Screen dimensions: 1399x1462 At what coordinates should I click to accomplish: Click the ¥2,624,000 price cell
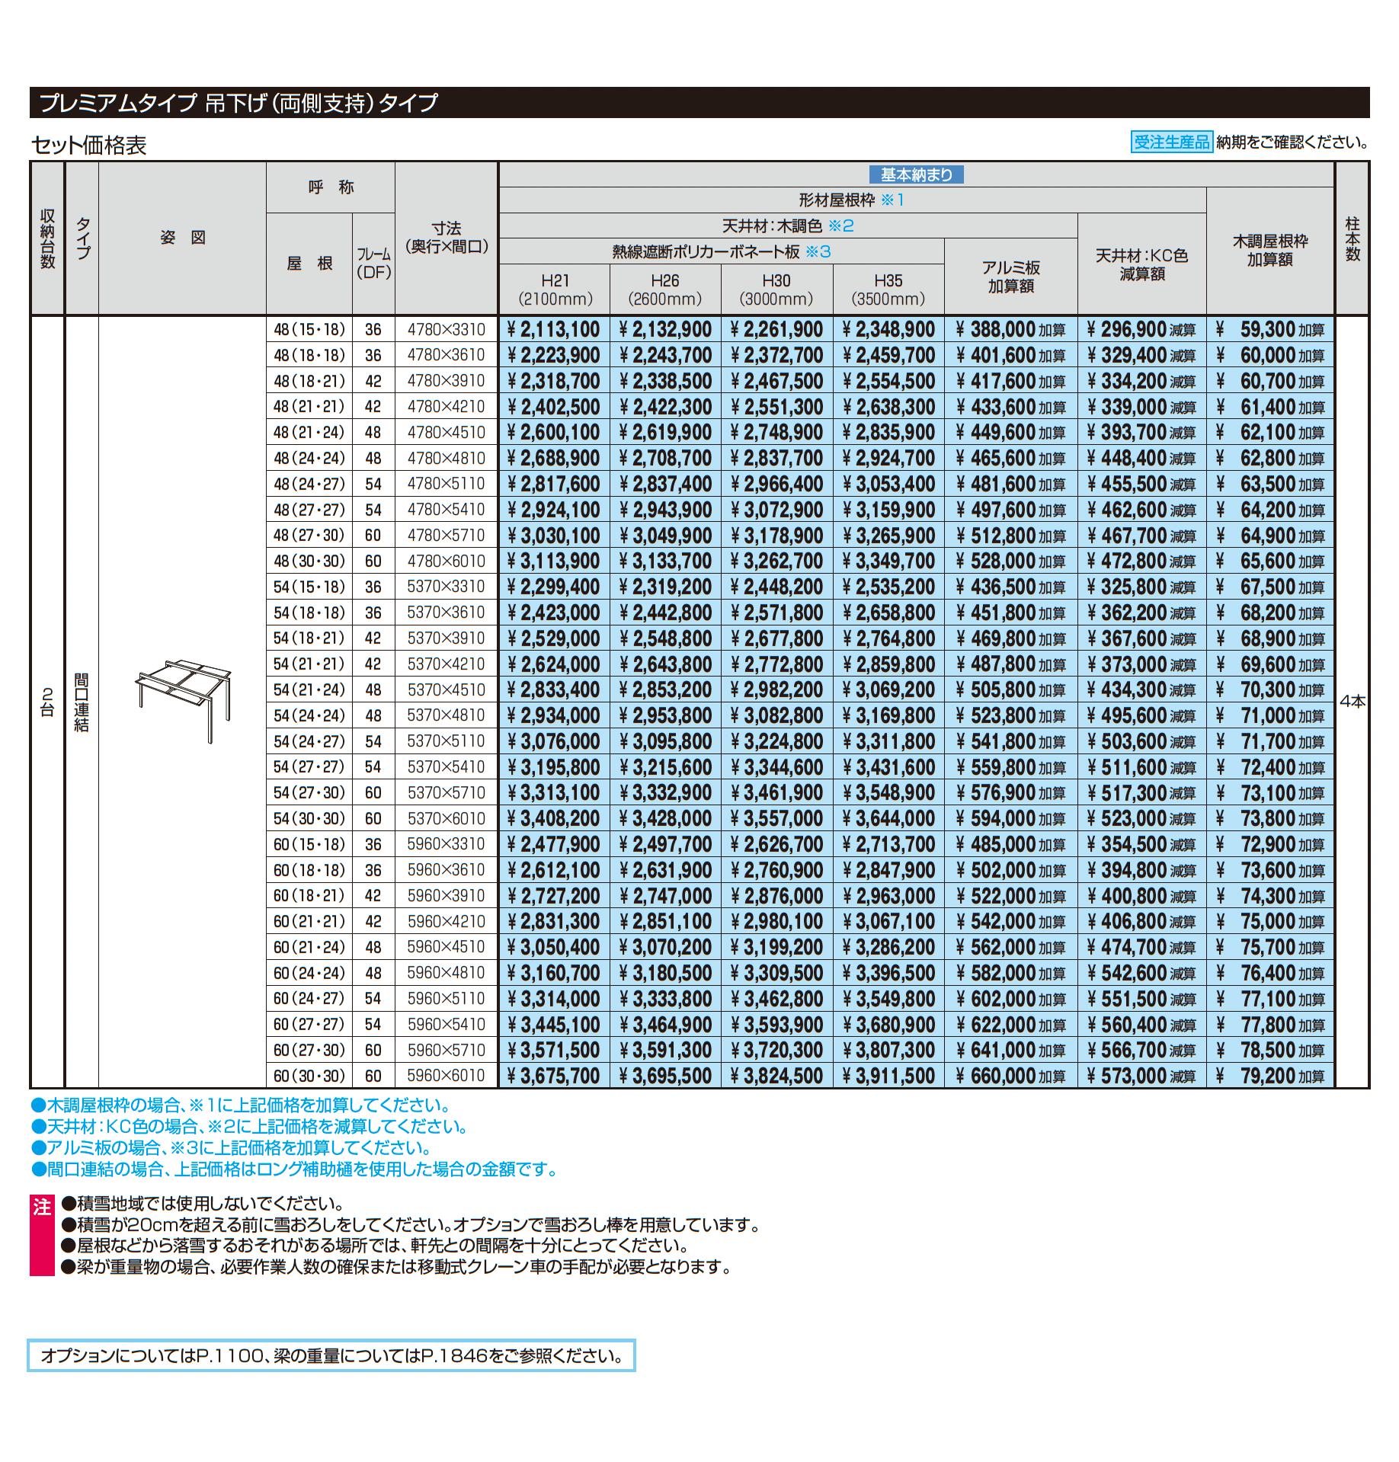[x=555, y=664]
